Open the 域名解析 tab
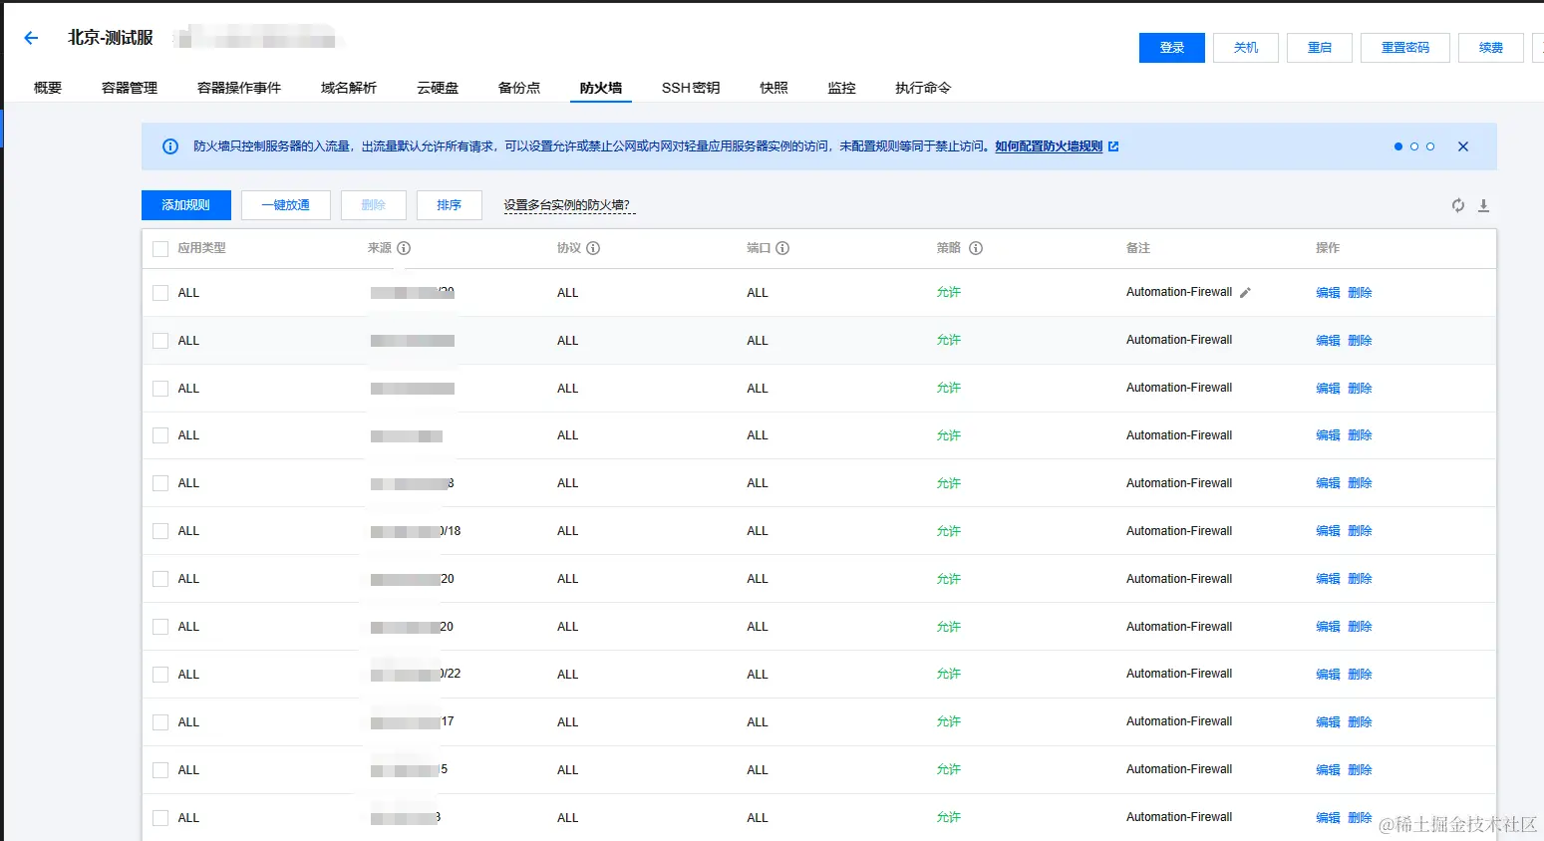 349,88
